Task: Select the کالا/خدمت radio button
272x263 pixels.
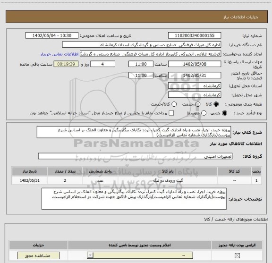Action: pos(174,104)
